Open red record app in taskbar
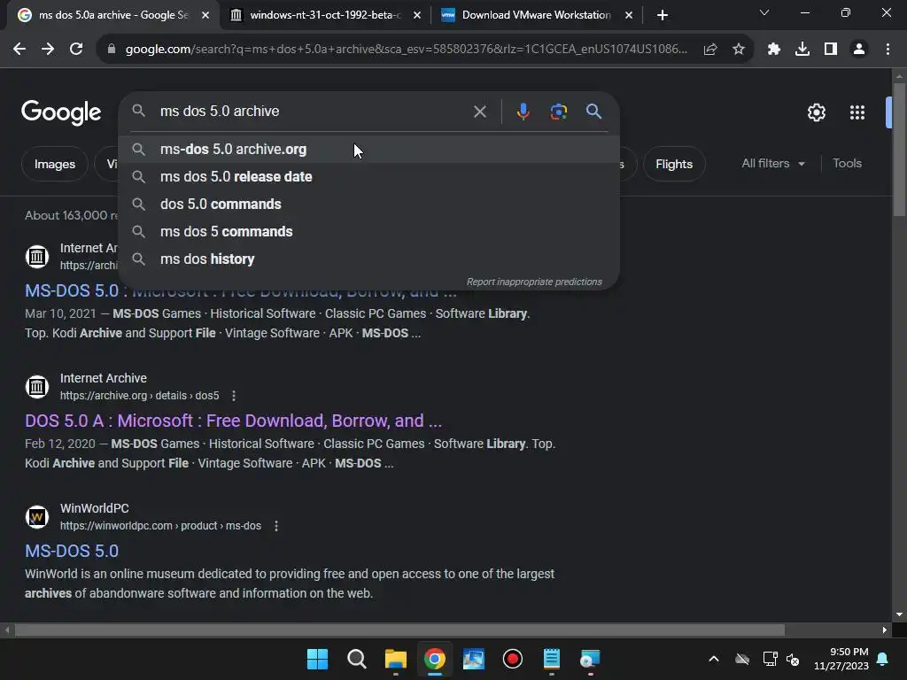 [513, 659]
